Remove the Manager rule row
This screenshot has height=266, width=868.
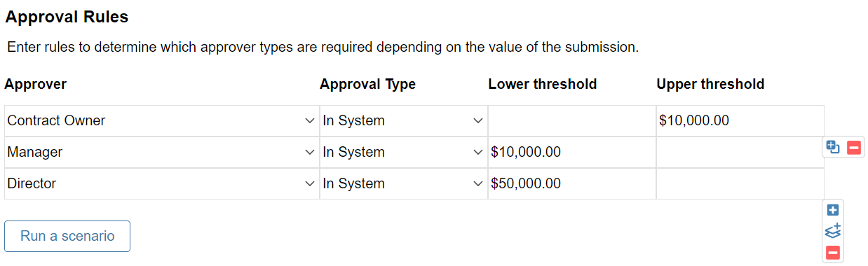coord(853,147)
